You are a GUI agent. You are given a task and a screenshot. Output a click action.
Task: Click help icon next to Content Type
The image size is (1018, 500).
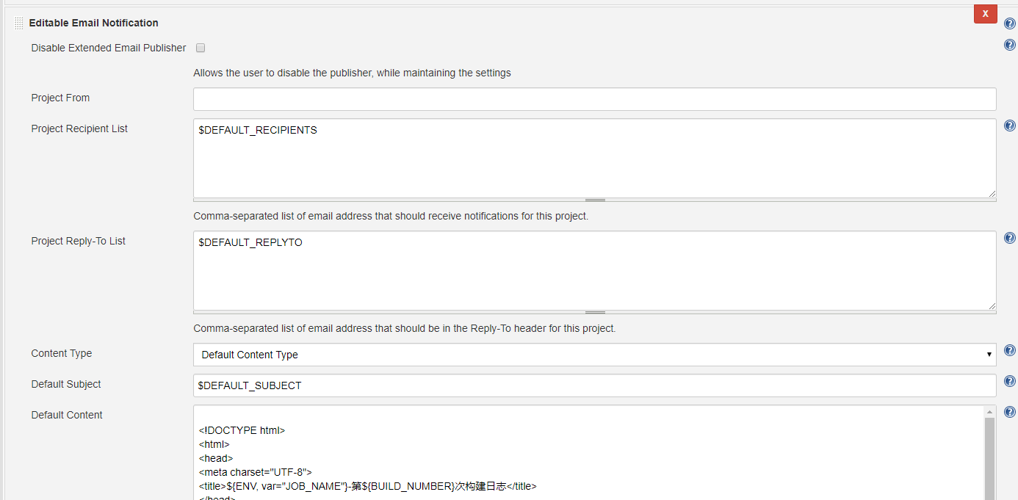click(x=1009, y=350)
